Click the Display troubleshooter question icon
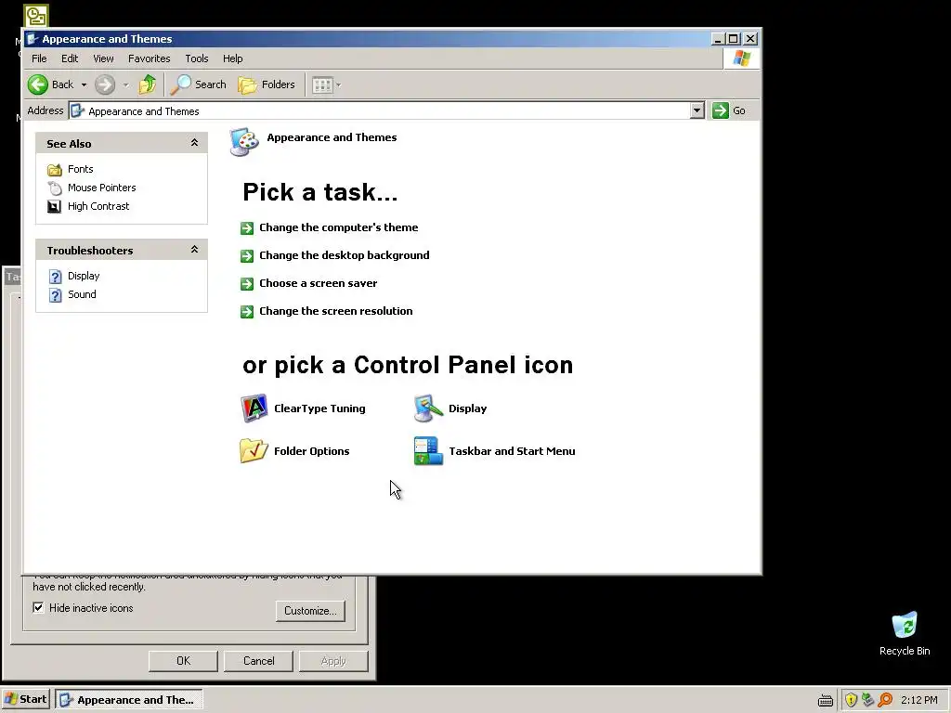This screenshot has height=713, width=951. coord(55,277)
